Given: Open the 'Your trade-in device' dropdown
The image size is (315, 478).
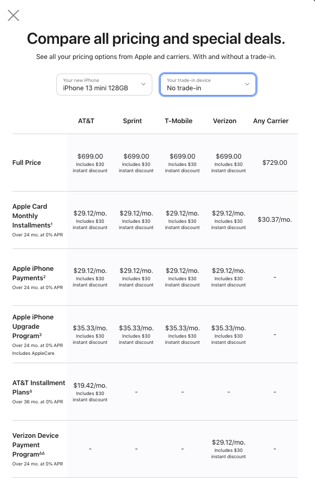Looking at the screenshot, I should [x=208, y=85].
